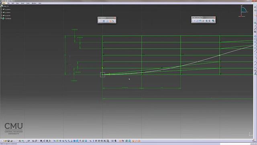Select the zx plane in the tree
The height and width of the screenshot is (145, 257).
tap(8, 15)
